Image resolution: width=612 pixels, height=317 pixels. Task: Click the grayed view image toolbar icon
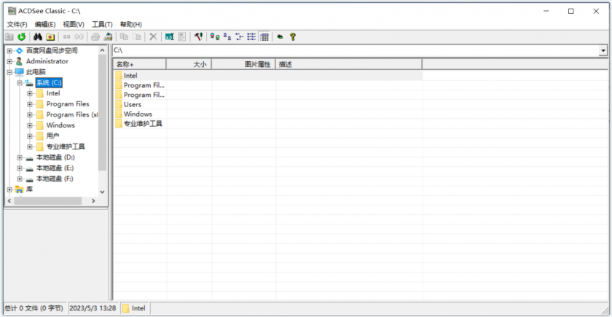(67, 37)
